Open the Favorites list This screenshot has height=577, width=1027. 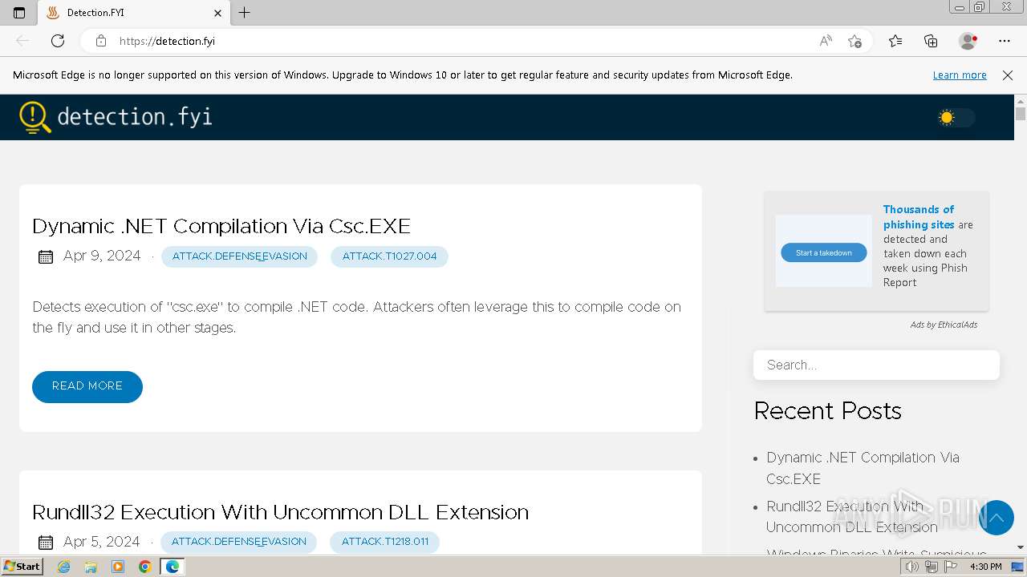(x=895, y=41)
